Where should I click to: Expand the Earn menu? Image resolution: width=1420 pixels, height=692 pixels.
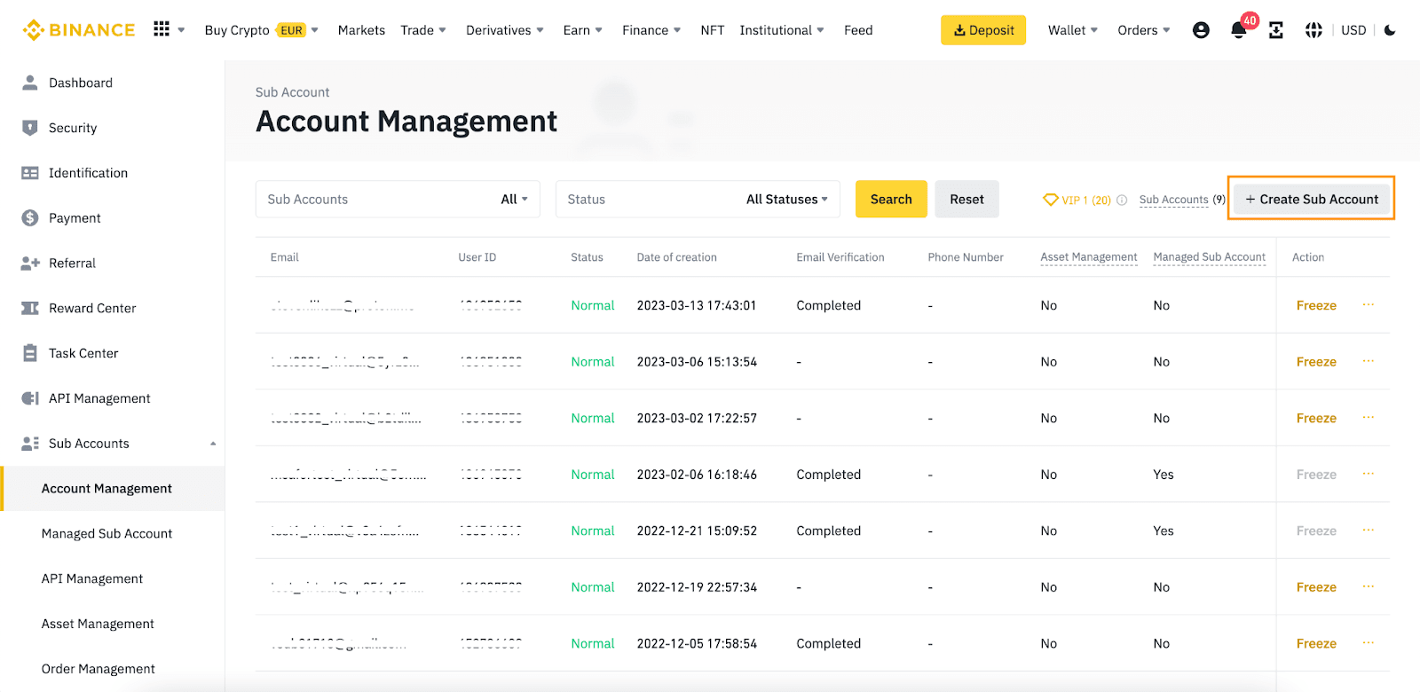[583, 30]
